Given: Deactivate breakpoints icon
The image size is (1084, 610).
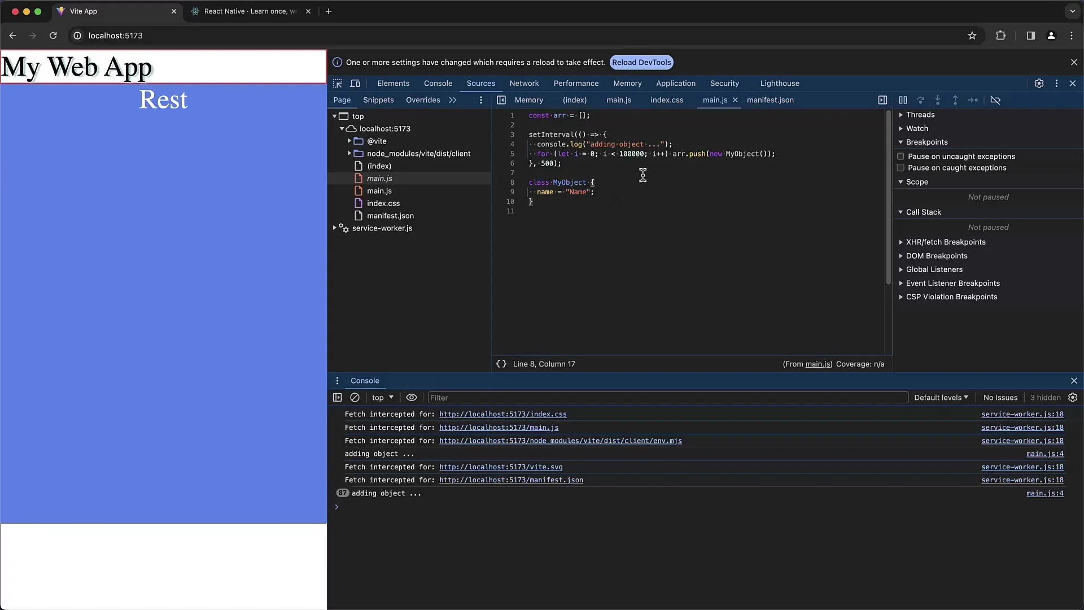Looking at the screenshot, I should pos(995,100).
